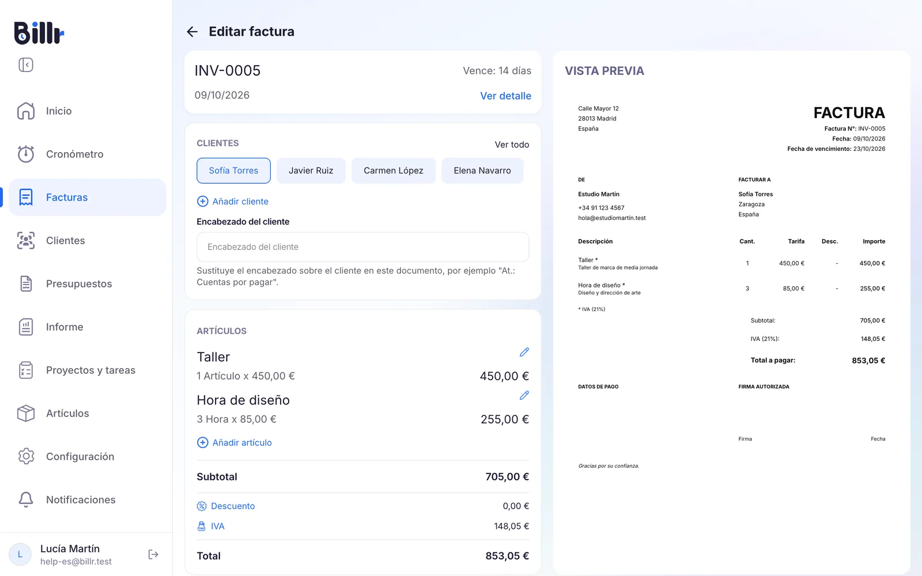The height and width of the screenshot is (576, 922).
Task: Click the Taller item title
Action: 213,357
